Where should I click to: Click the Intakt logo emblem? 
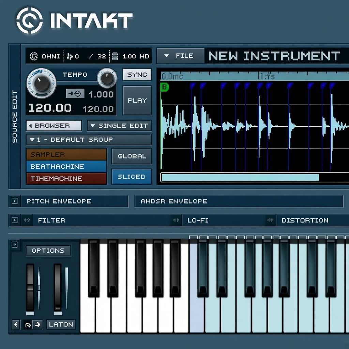click(29, 20)
